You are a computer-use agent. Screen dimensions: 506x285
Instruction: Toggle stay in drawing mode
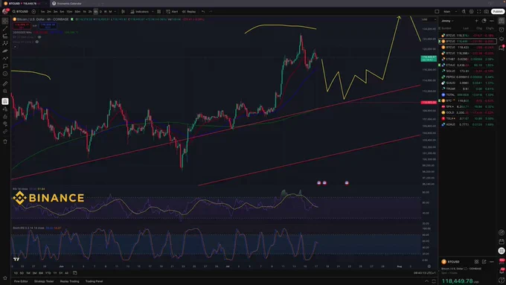click(x=5, y=109)
